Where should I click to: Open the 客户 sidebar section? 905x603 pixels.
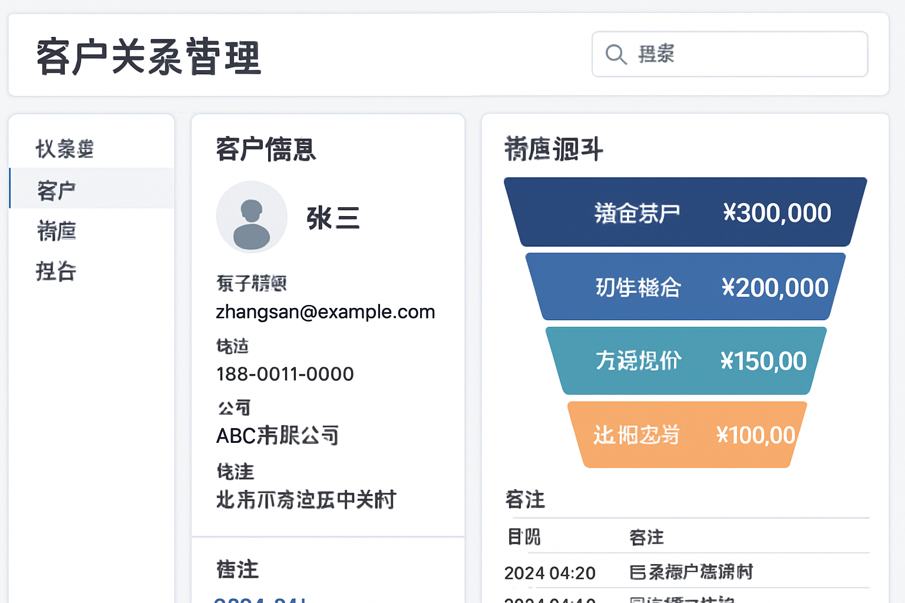(56, 188)
